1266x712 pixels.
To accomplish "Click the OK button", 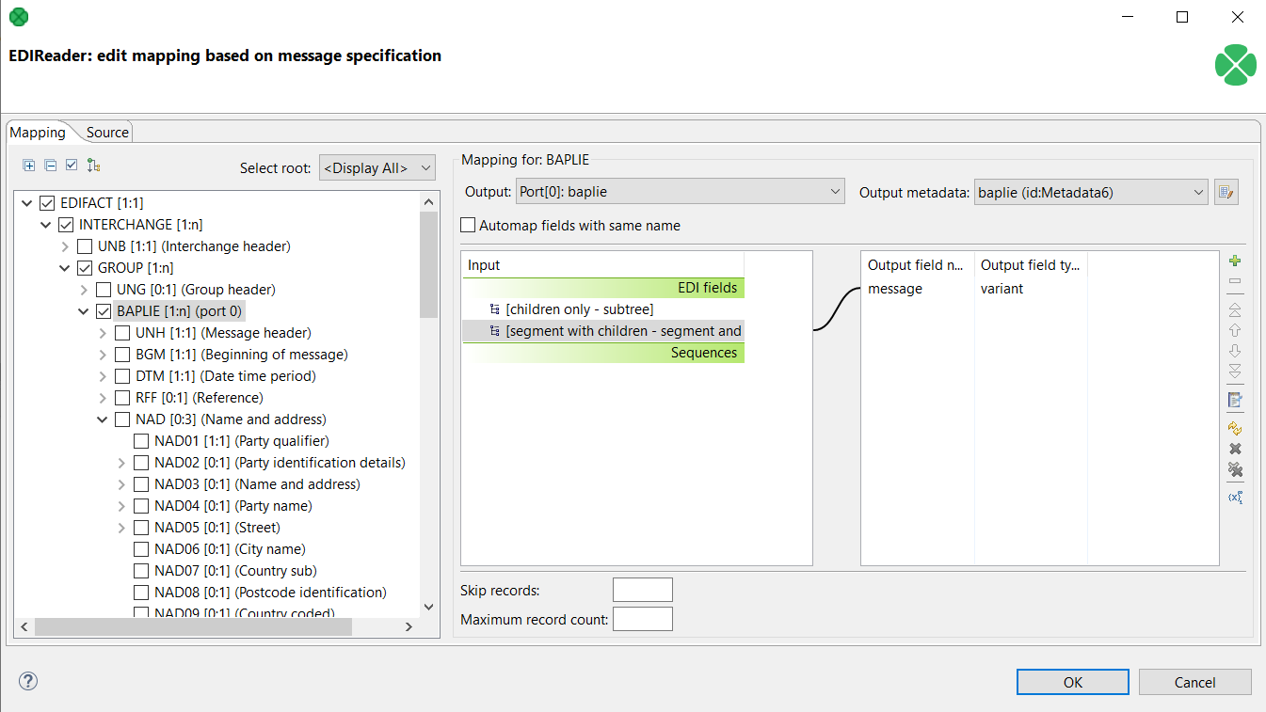I will (x=1072, y=682).
